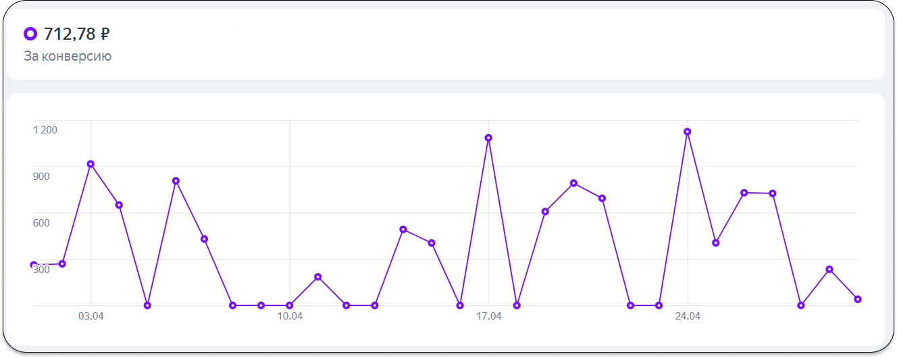This screenshot has width=897, height=358.
Task: Select the 24.04 date on axis
Action: click(x=688, y=316)
